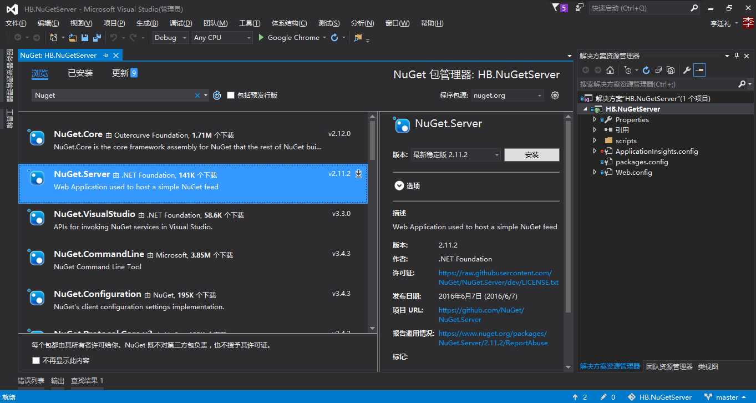This screenshot has height=403, width=756.
Task: Open the Google Chrome browser target dropdown
Action: click(325, 38)
